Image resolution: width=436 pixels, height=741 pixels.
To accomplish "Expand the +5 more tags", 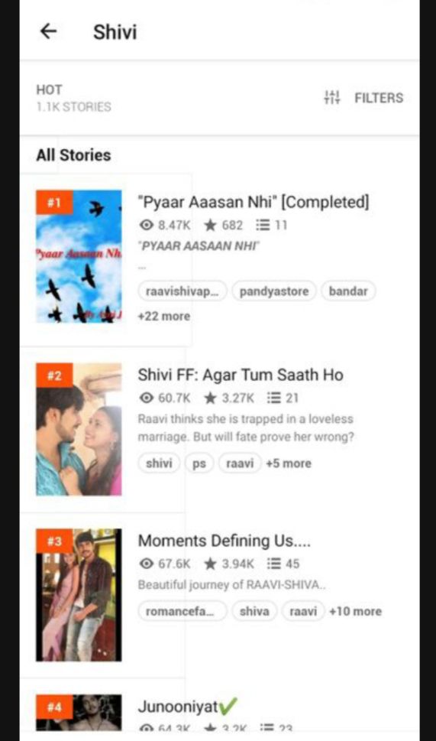I will click(289, 463).
